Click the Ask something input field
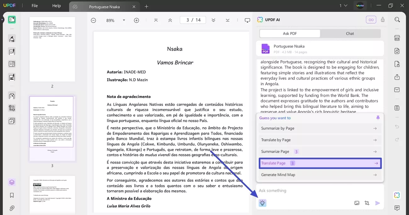Screen dimensions: 409x215 coord(320,191)
